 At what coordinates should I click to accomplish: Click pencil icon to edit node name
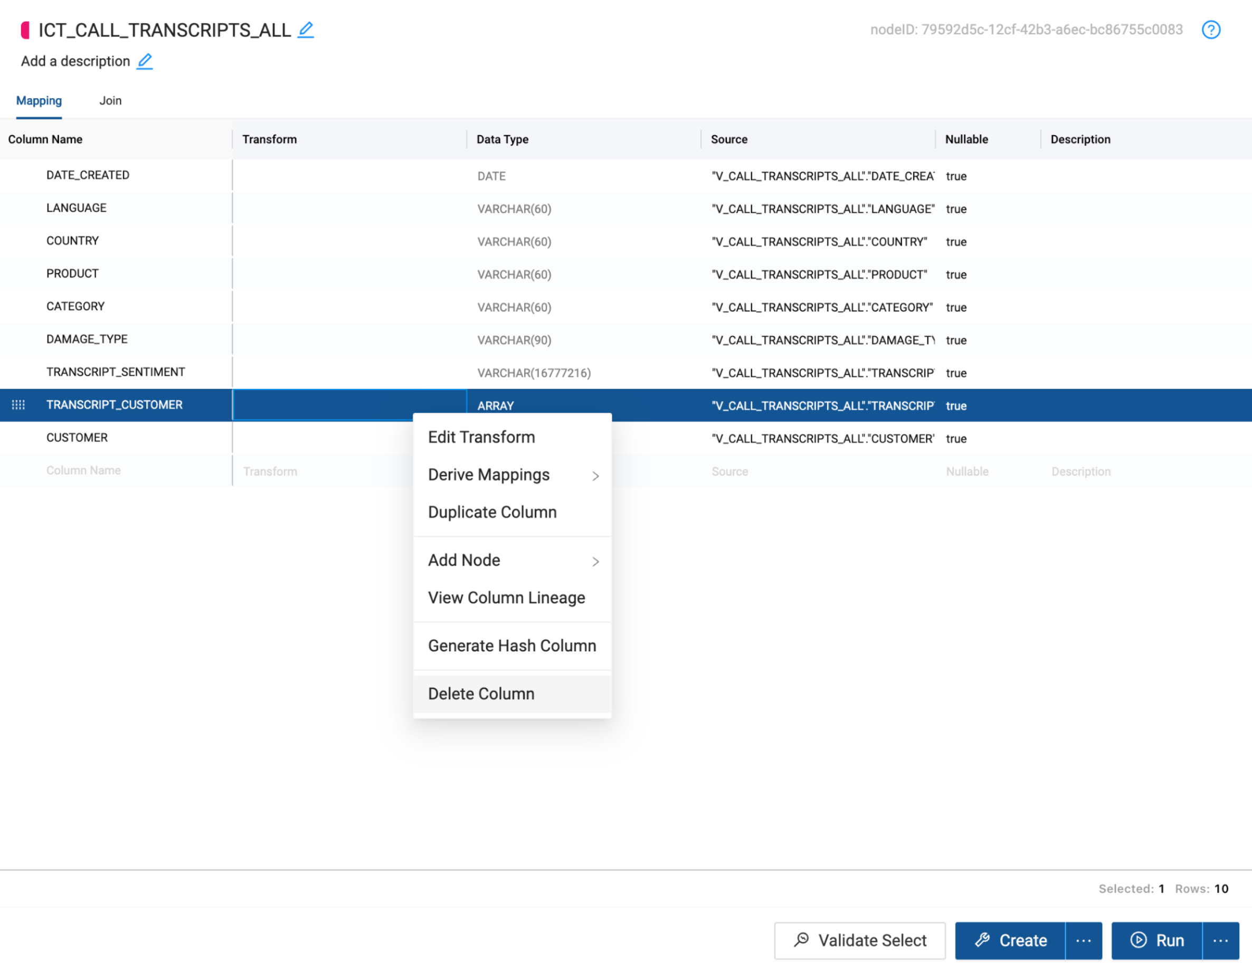pyautogui.click(x=306, y=30)
